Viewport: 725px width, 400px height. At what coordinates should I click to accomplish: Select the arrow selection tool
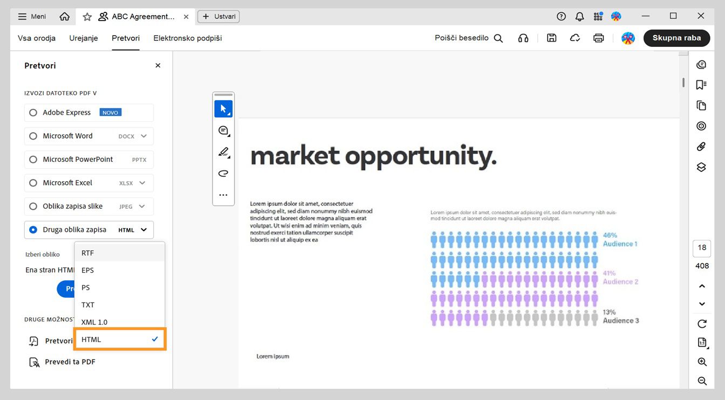coord(223,108)
